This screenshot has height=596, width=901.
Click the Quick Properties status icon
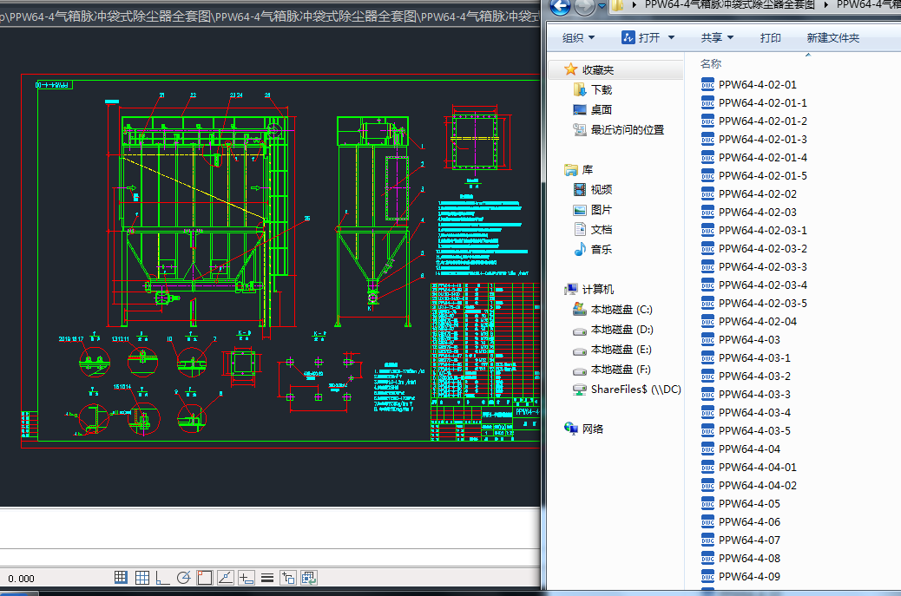pos(288,578)
